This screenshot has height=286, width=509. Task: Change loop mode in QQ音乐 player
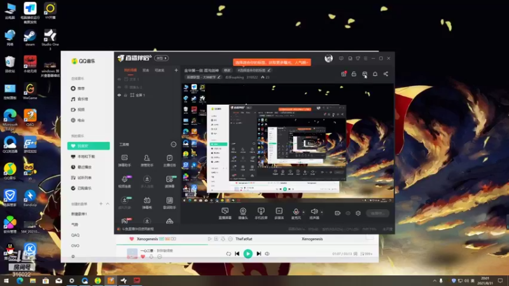point(228,254)
